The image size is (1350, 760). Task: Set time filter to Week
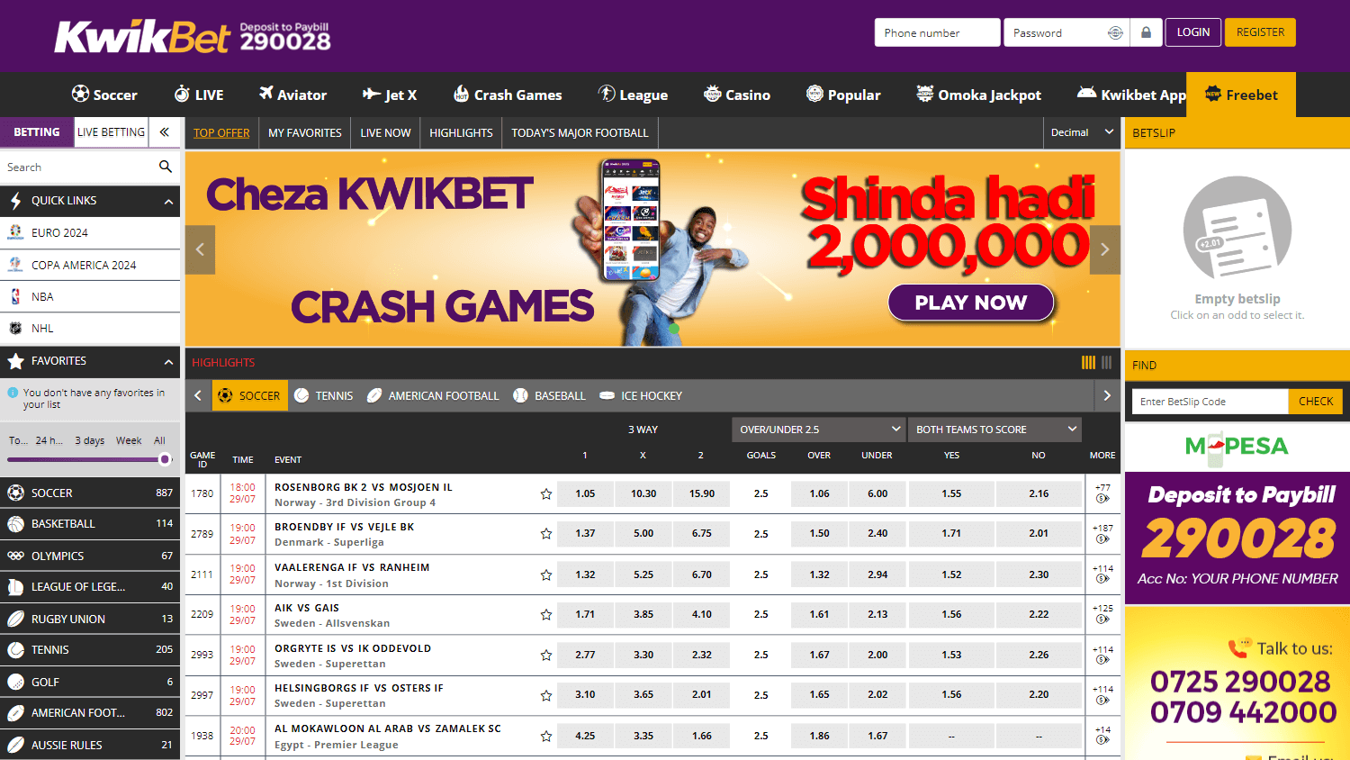click(129, 440)
